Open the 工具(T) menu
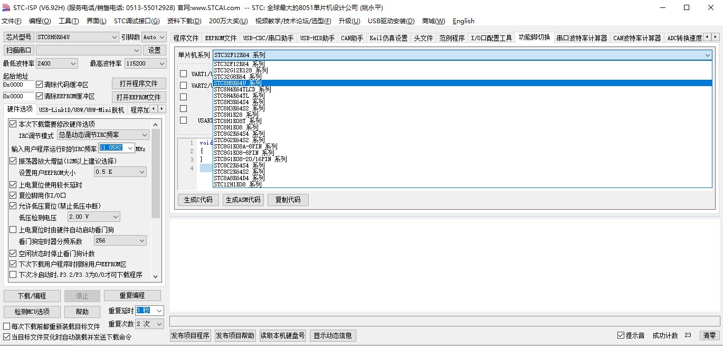 pos(69,21)
